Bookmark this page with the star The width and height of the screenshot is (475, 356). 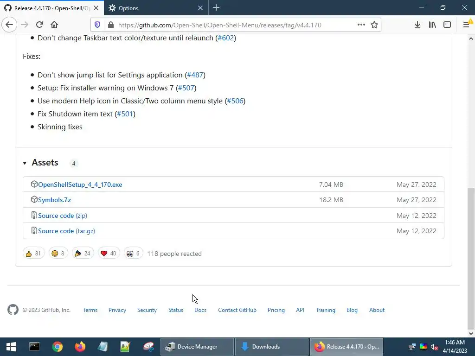click(374, 25)
